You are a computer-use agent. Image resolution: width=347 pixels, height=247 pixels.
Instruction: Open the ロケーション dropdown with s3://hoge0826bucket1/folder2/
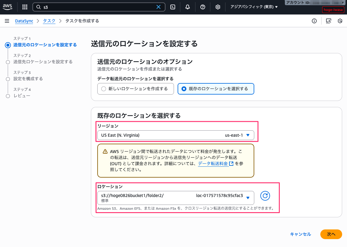[176, 198]
